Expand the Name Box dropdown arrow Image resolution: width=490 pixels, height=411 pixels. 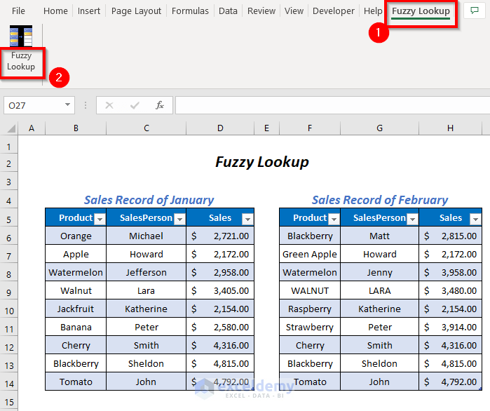[x=67, y=105]
